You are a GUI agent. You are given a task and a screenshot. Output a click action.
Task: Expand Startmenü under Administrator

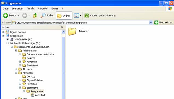20,65
